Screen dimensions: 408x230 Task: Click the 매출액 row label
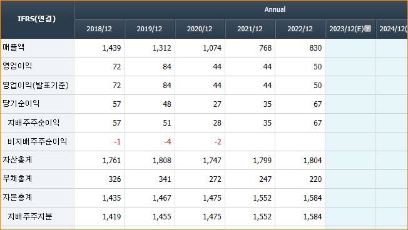tap(14, 47)
